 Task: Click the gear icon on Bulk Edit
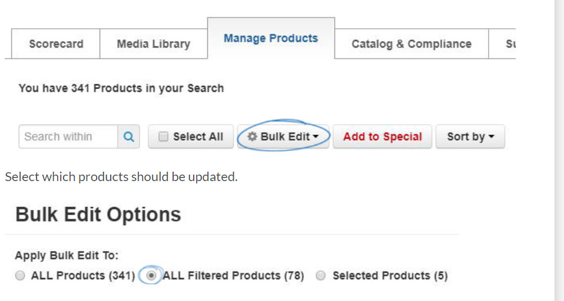click(253, 136)
